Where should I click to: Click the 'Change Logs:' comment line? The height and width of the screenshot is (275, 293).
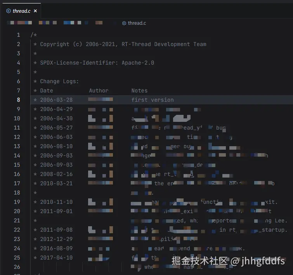coord(56,81)
